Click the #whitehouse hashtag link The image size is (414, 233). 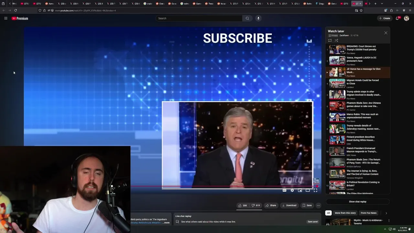coord(145,223)
